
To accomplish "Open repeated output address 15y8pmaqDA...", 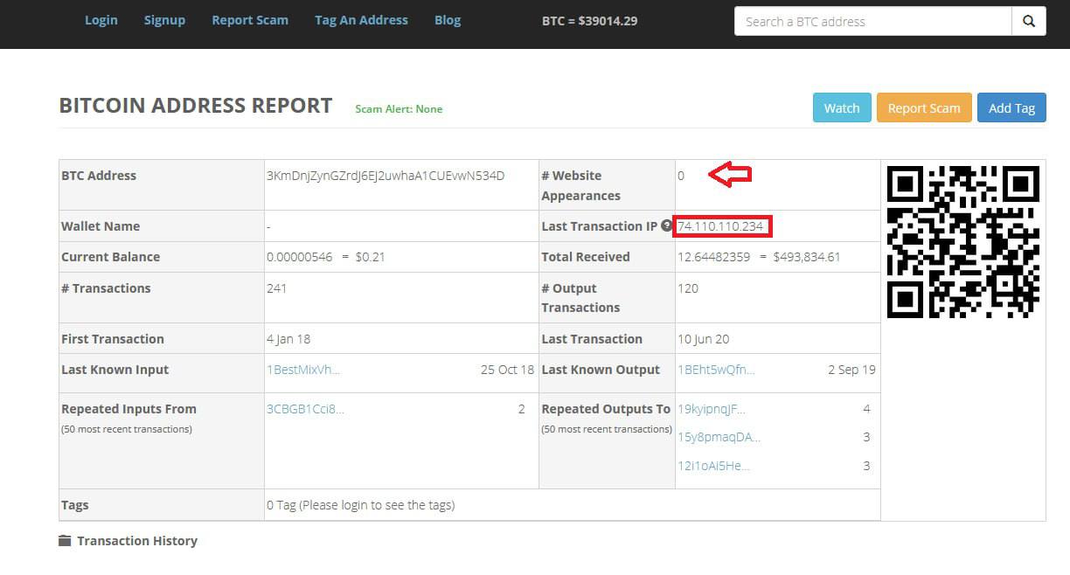I will click(x=719, y=437).
